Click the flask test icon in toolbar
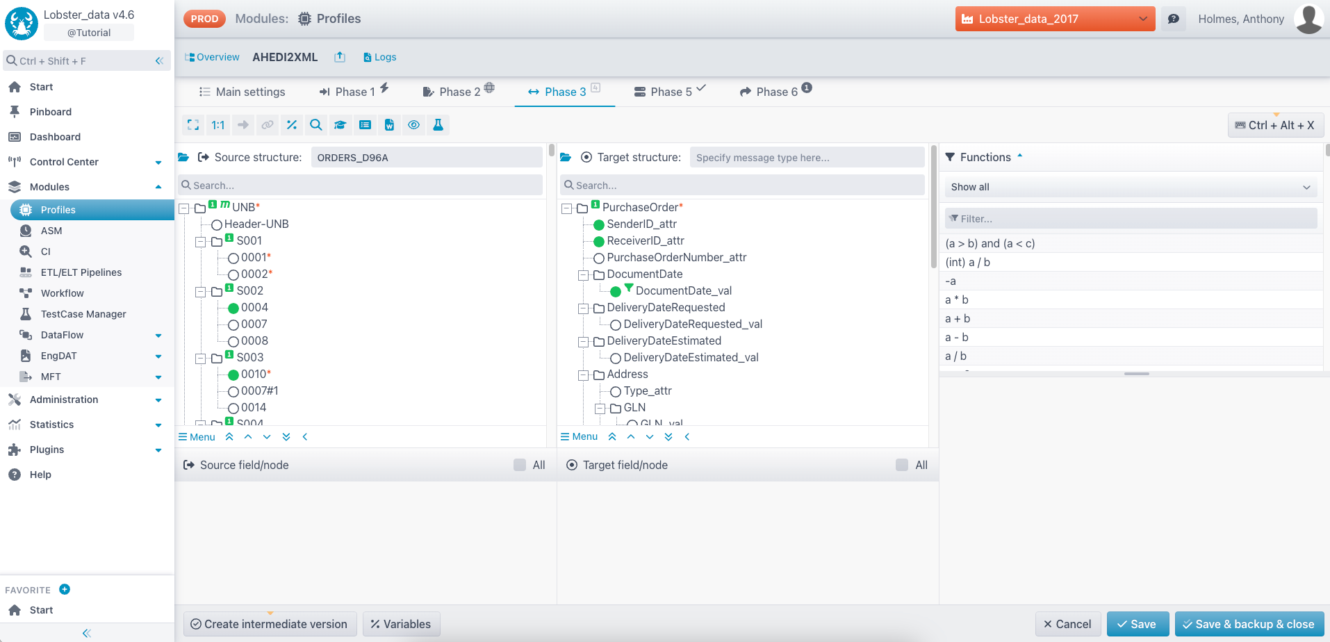The height and width of the screenshot is (642, 1330). pyautogui.click(x=438, y=125)
